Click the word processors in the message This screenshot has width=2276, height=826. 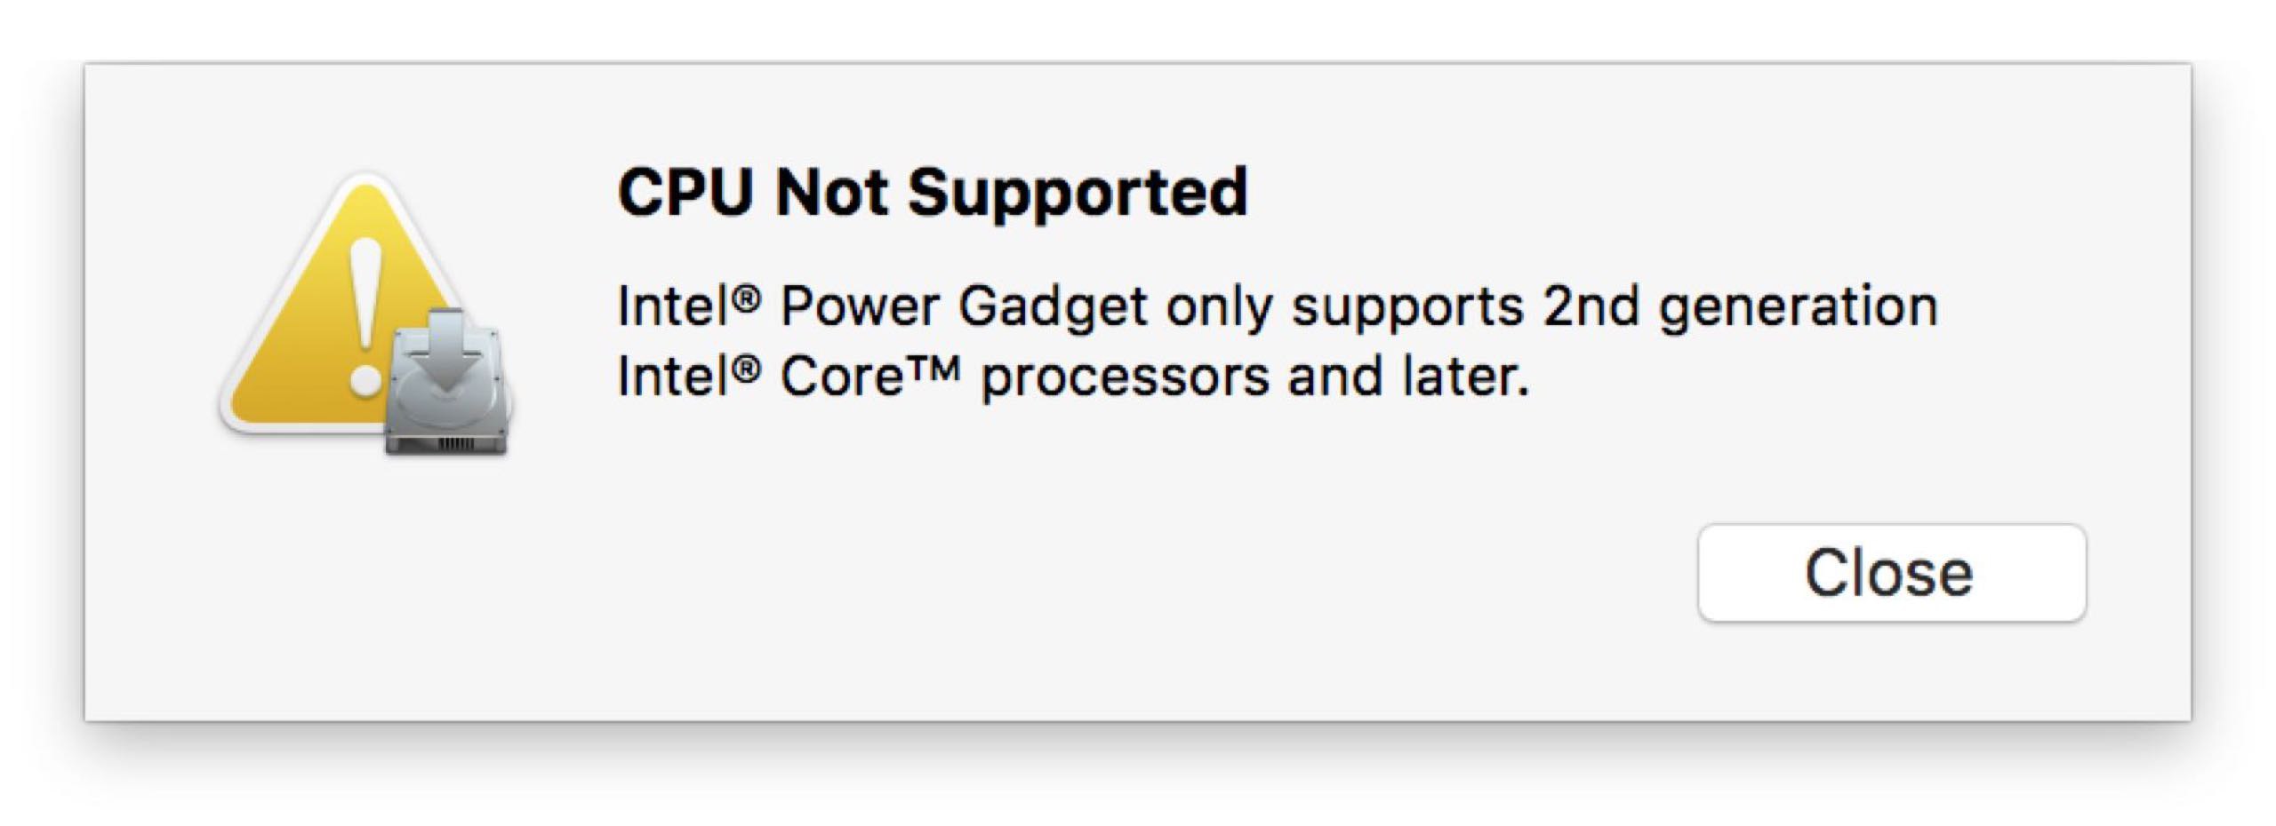click(x=1125, y=377)
